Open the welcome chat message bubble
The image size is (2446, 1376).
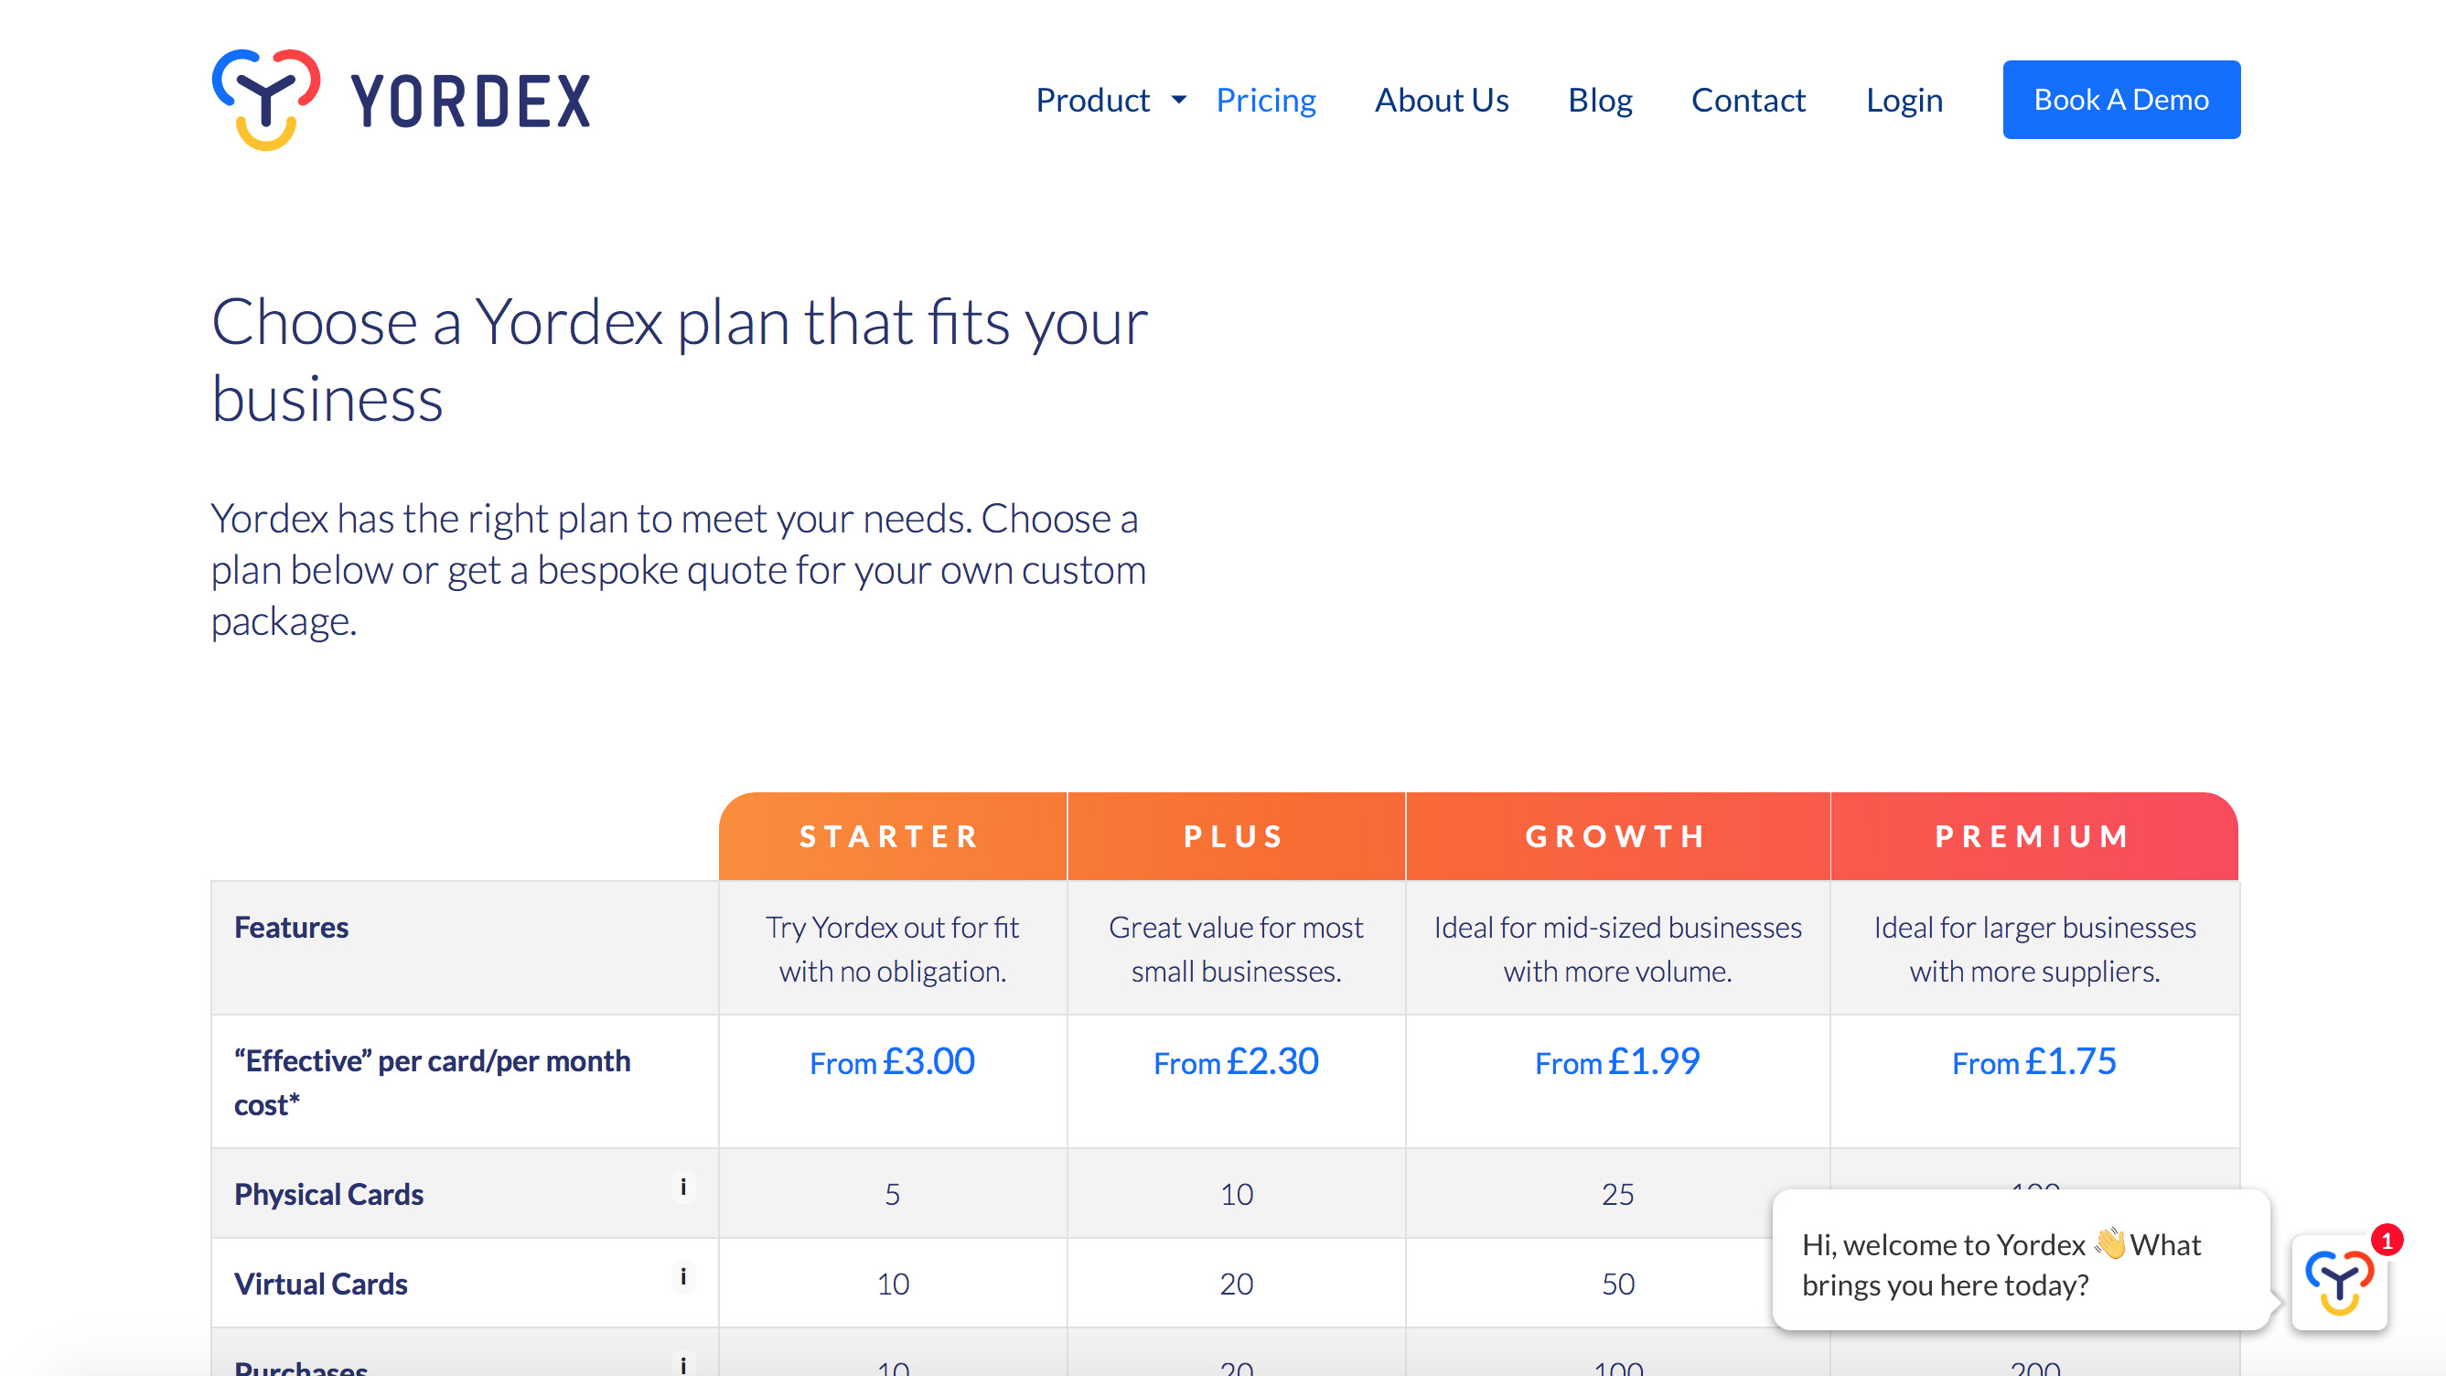coord(2021,1263)
